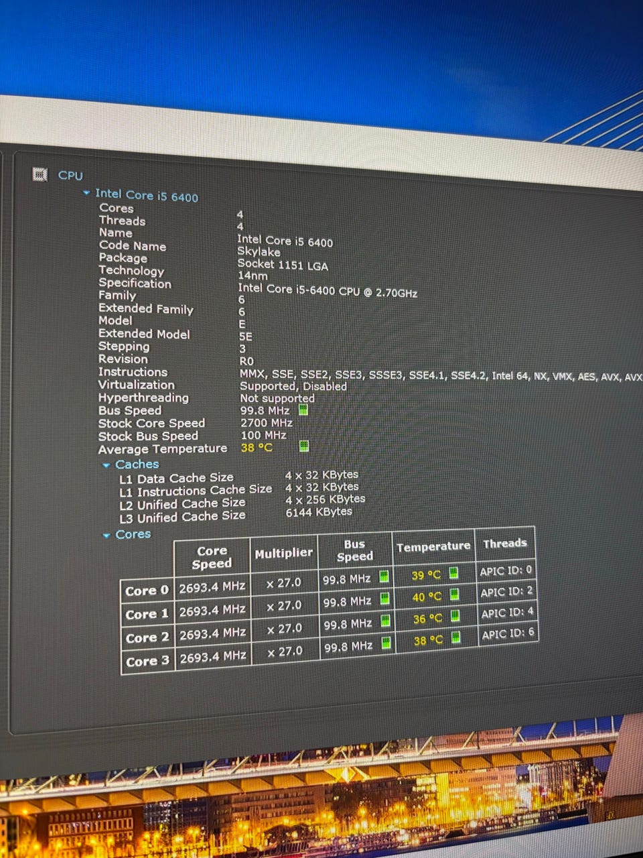This screenshot has height=858, width=643.
Task: Click the Core Speed column header
Action: tap(212, 557)
